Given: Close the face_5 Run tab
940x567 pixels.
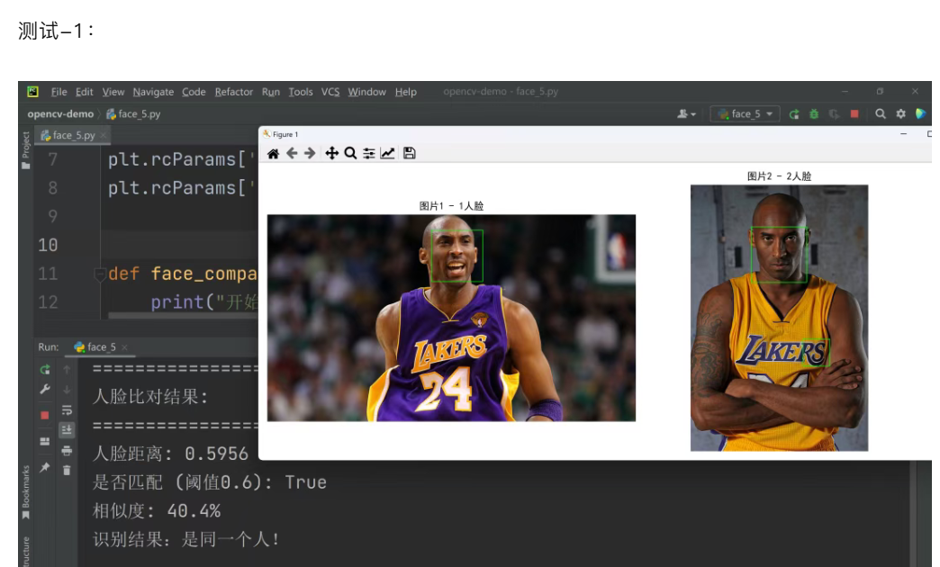Looking at the screenshot, I should click(x=124, y=347).
